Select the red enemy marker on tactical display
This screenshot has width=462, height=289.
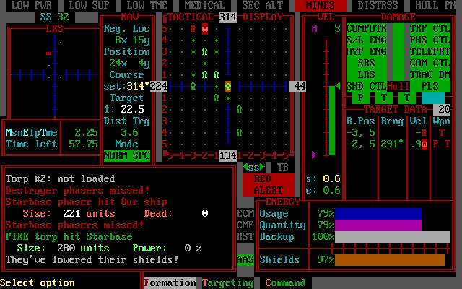205,29
